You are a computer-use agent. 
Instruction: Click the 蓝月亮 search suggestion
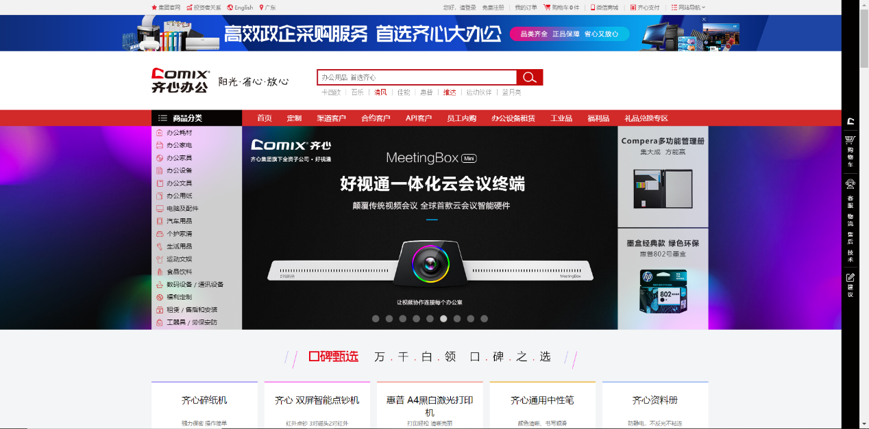pyautogui.click(x=511, y=92)
